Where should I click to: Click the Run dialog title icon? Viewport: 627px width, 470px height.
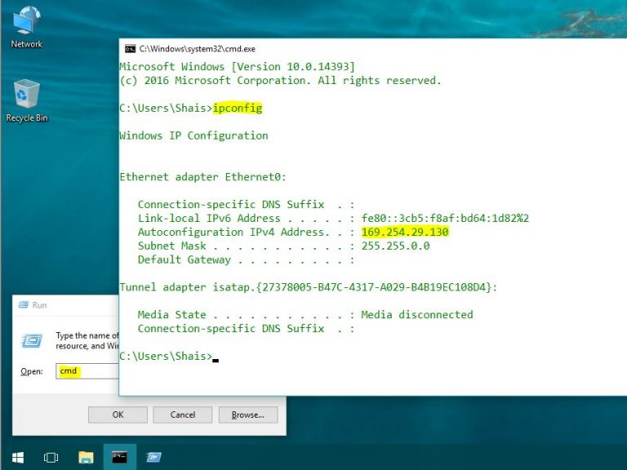[24, 305]
